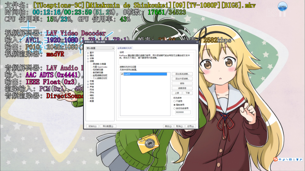Open the 关联 settings page
Viewport: 305px width, 171px height.
[92, 98]
